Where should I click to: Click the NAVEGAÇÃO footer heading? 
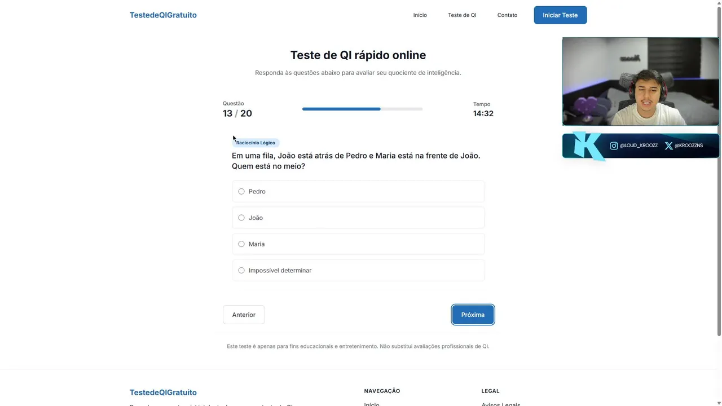[382, 391]
